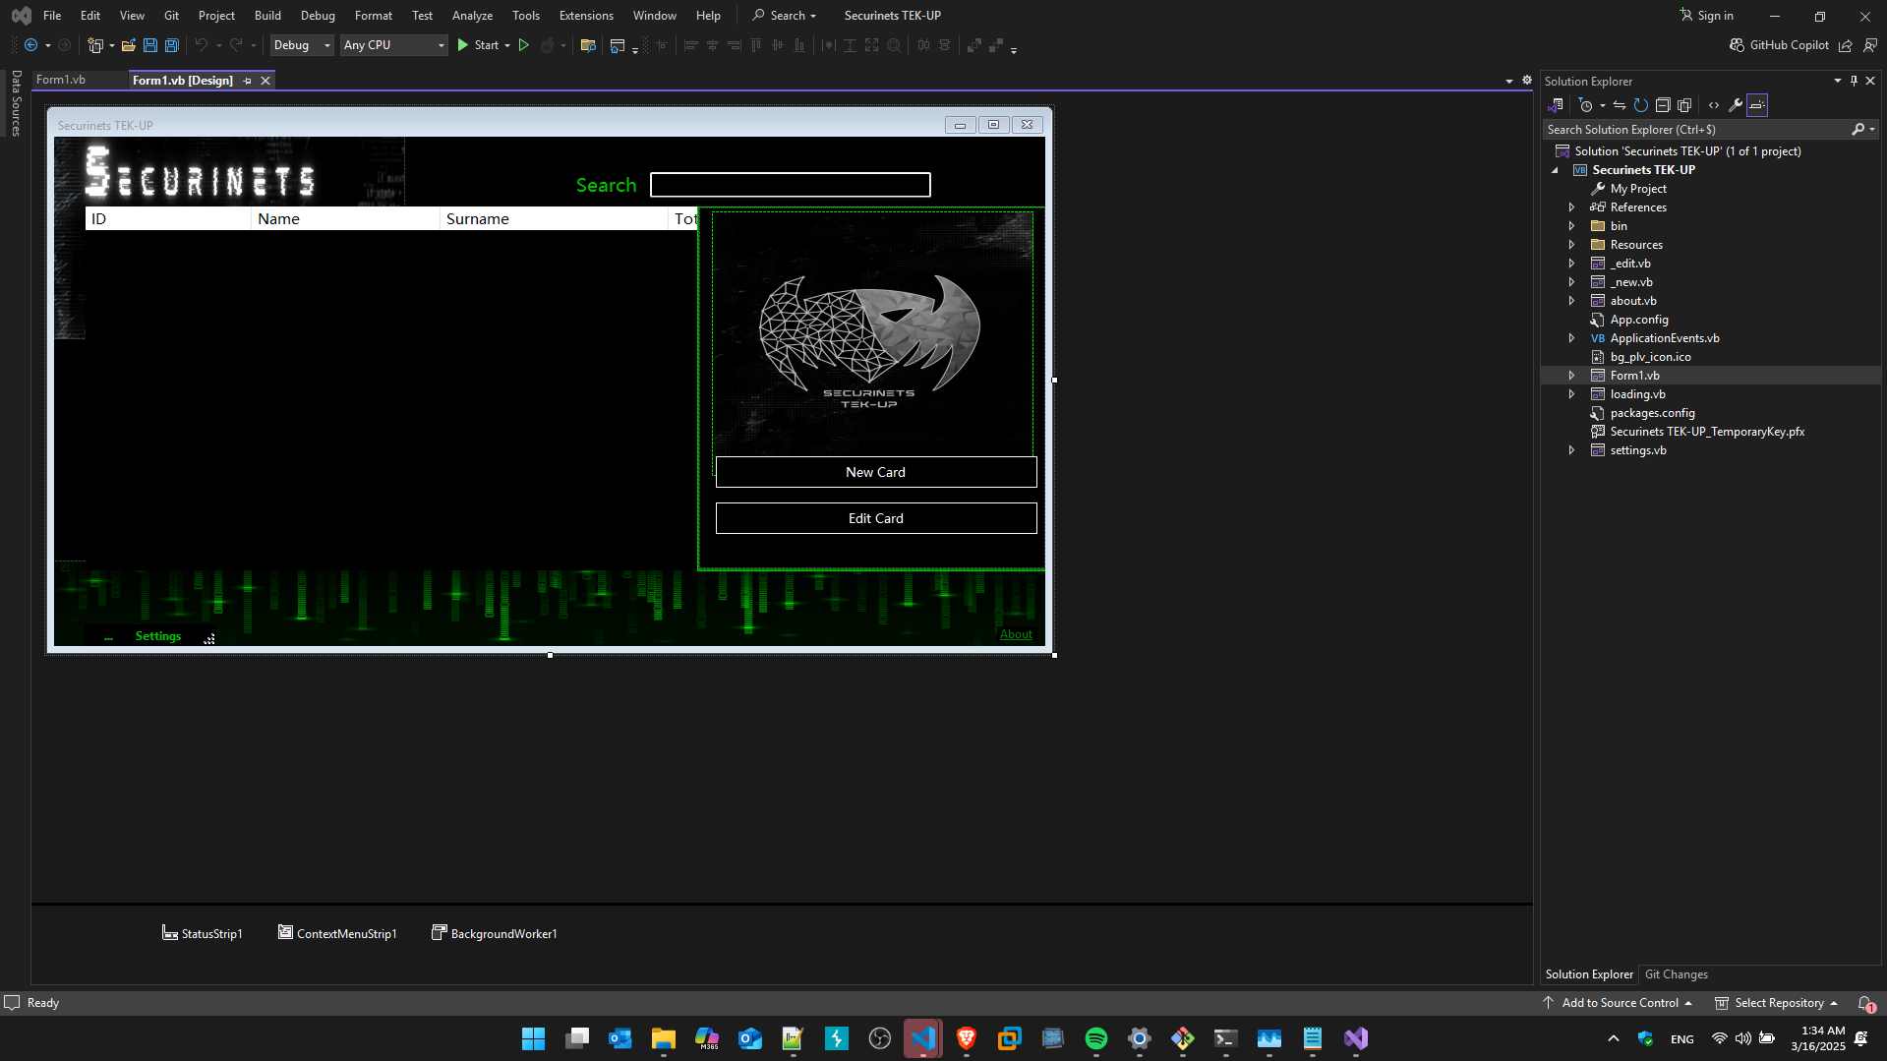Open file with the folder icon
The image size is (1887, 1061).
coord(129,45)
